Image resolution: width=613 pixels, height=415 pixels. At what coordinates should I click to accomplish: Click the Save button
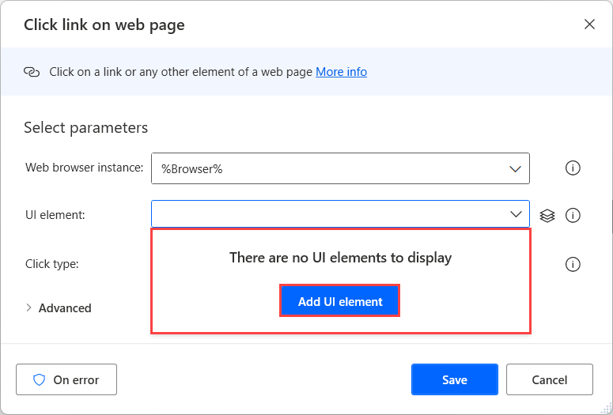pyautogui.click(x=455, y=379)
